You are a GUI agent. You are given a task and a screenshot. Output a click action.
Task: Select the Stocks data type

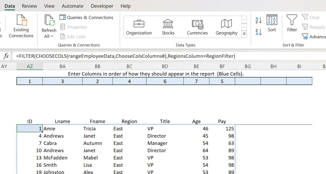[168, 27]
